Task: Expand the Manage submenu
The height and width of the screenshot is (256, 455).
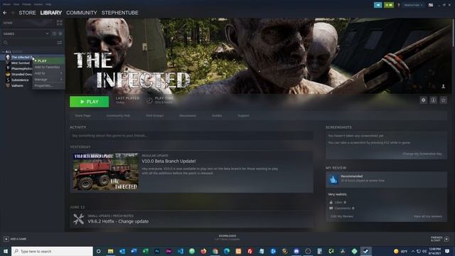Action: pos(48,79)
